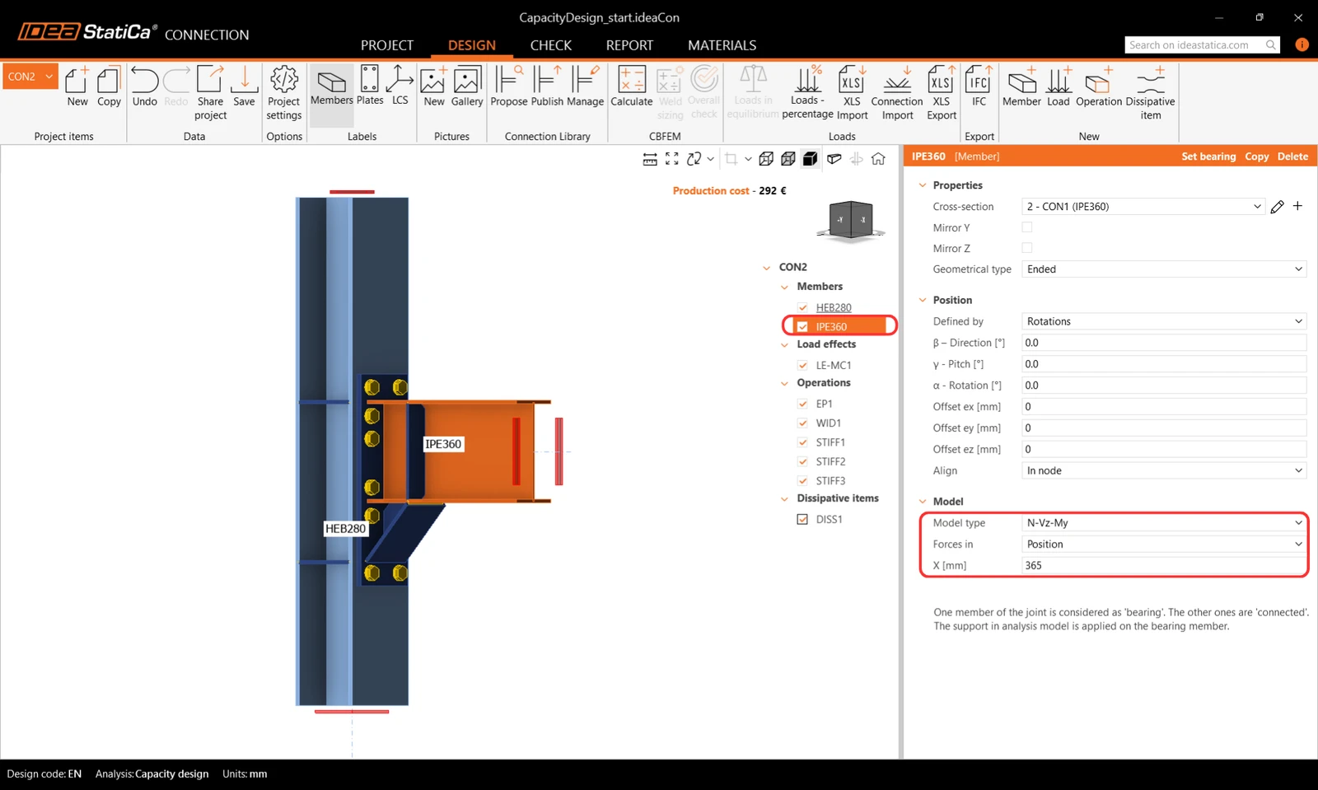Undo the last action
This screenshot has width=1318, height=790.
pyautogui.click(x=144, y=86)
